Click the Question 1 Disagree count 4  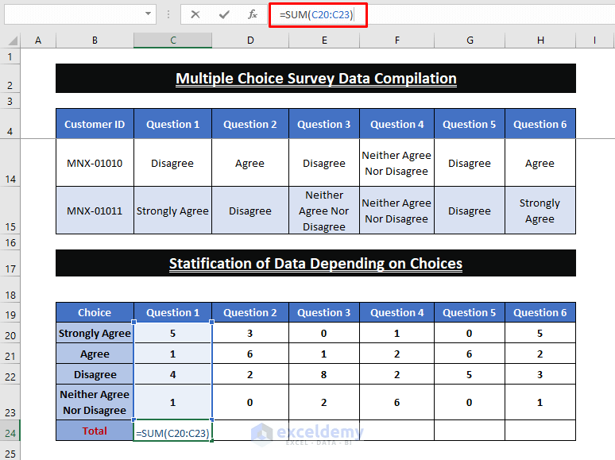point(172,374)
